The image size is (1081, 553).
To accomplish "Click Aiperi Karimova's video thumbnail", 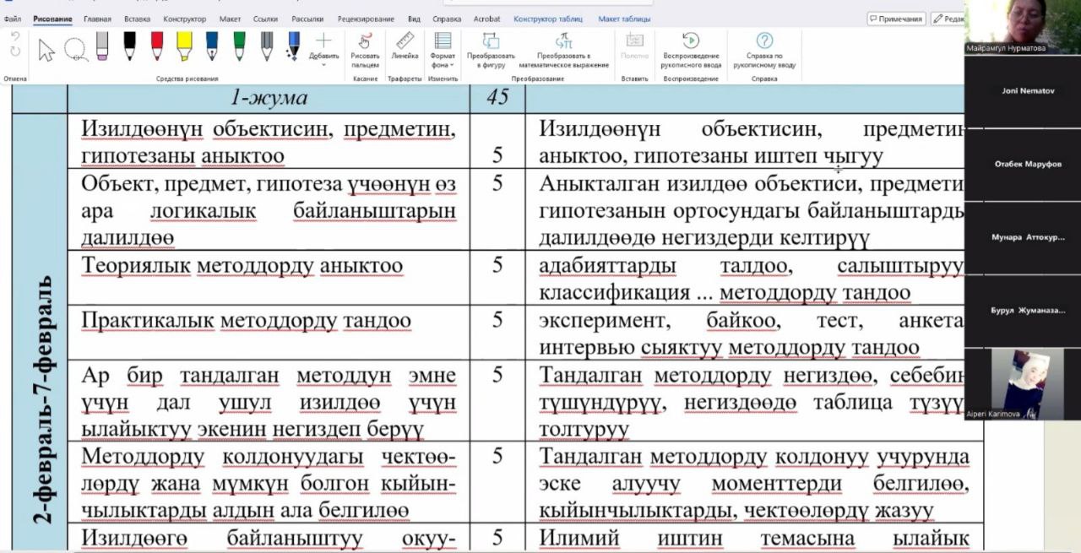I will coord(1014,384).
